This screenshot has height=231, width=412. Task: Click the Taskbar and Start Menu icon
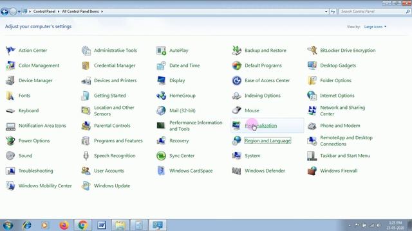pyautogui.click(x=312, y=155)
